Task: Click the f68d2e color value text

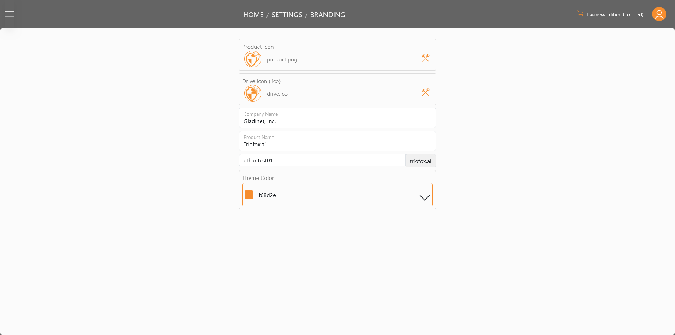Action: (x=267, y=195)
